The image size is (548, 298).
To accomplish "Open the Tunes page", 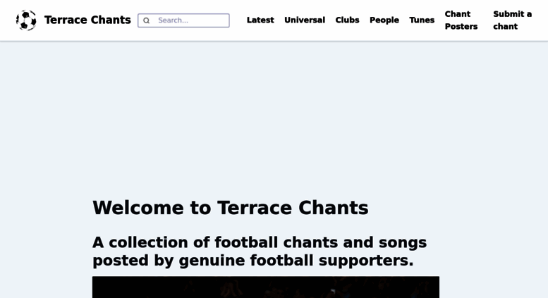I will pos(422,20).
